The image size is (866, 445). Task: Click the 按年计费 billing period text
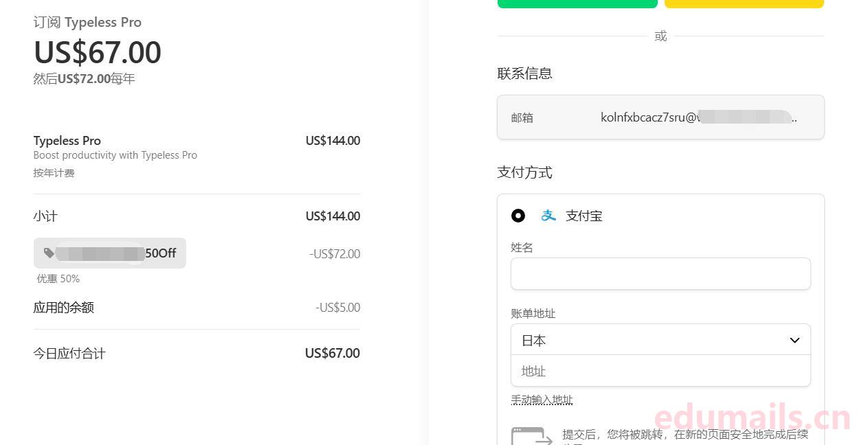[54, 173]
